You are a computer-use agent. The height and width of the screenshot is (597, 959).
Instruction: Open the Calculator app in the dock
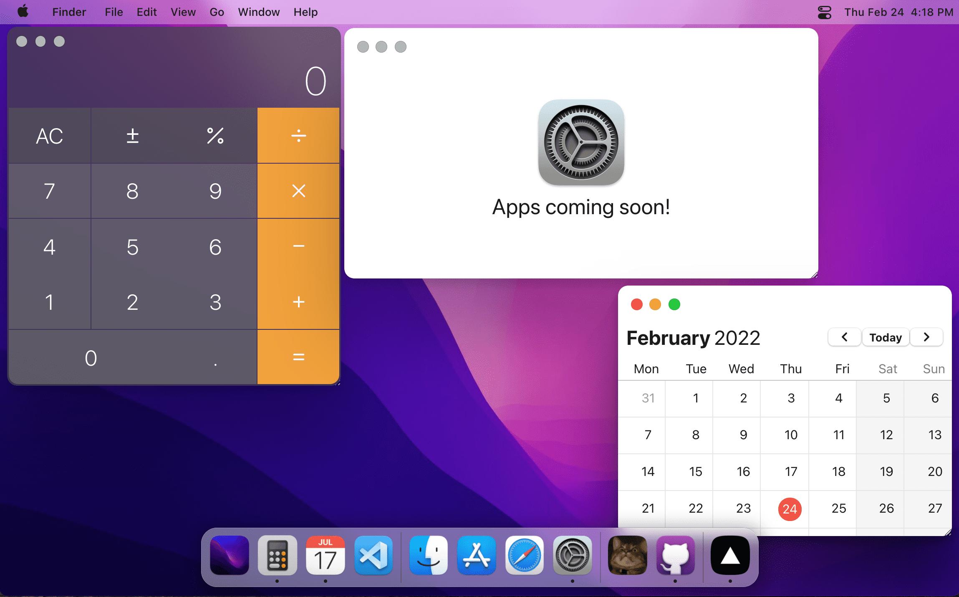point(277,555)
